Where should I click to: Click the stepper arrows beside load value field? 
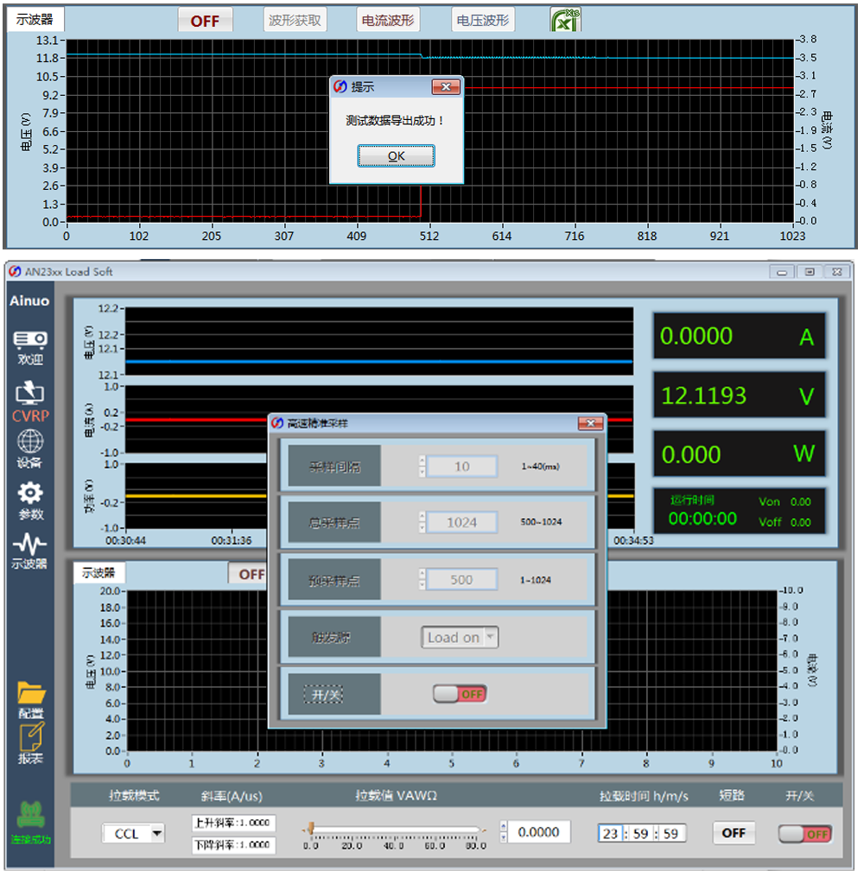504,832
